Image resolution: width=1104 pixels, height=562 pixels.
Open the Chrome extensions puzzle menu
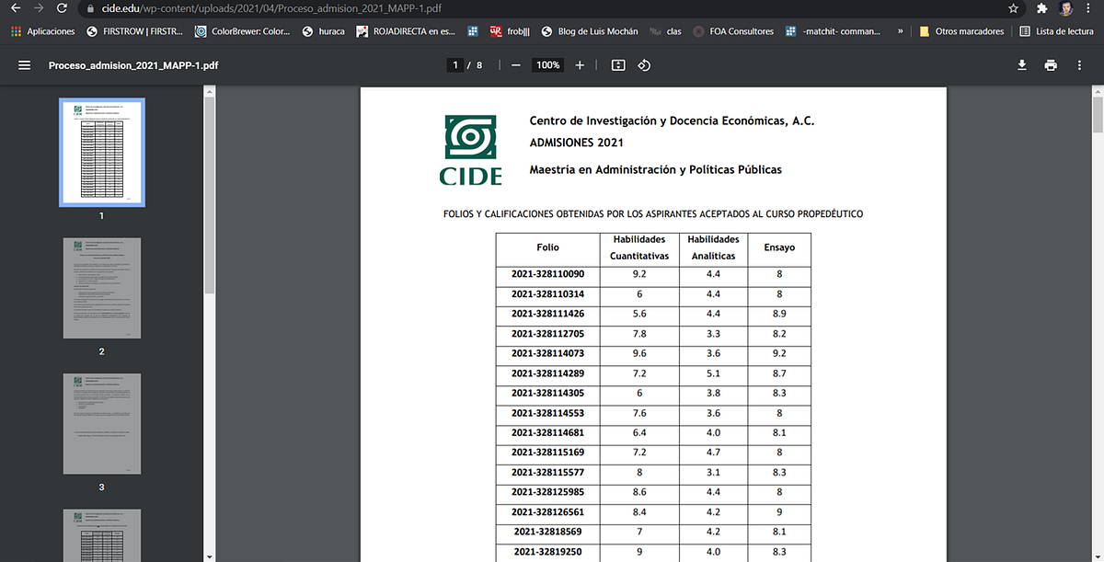coord(1041,8)
